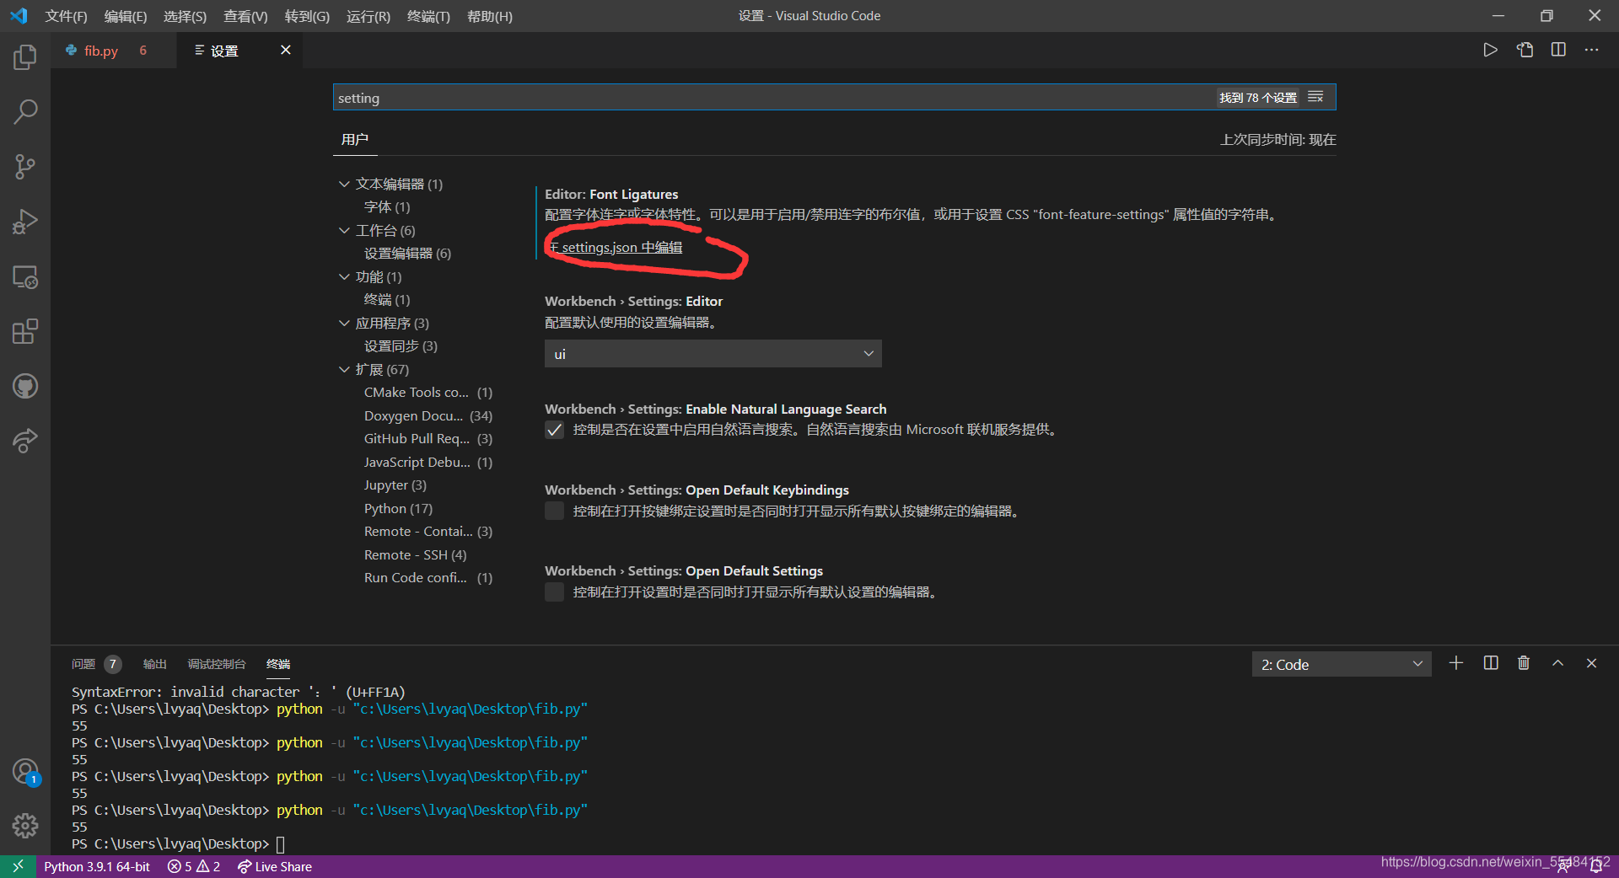The width and height of the screenshot is (1619, 878).
Task: Open the 帮助(H) menu
Action: click(x=489, y=16)
